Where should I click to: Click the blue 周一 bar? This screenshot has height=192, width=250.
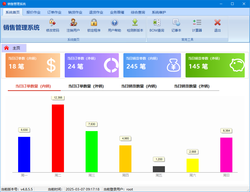(24, 154)
